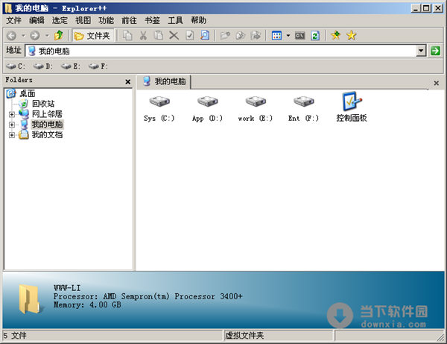Expand the 我的电脑 tree node
The width and height of the screenshot is (447, 344).
12,125
